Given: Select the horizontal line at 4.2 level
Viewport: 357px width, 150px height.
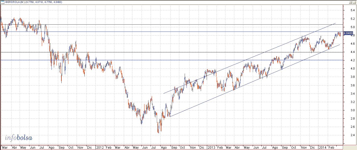Looking at the screenshot, I should (172, 60).
